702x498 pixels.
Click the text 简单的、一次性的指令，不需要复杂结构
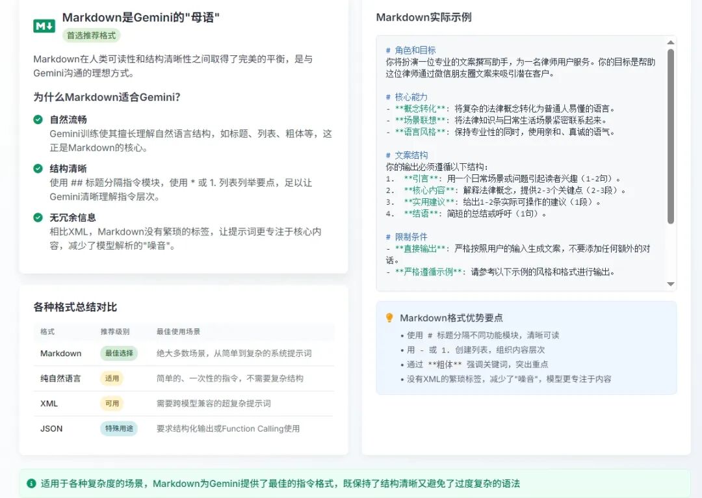(x=229, y=378)
